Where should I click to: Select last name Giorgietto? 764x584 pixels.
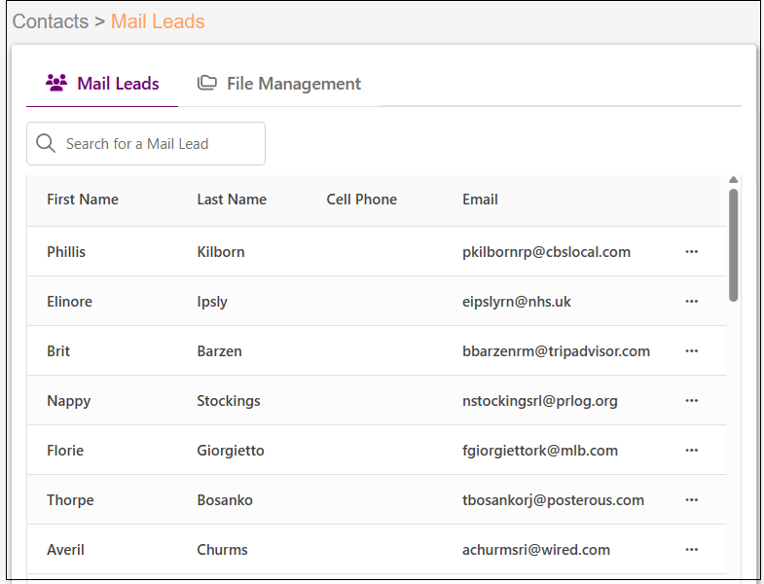click(231, 451)
